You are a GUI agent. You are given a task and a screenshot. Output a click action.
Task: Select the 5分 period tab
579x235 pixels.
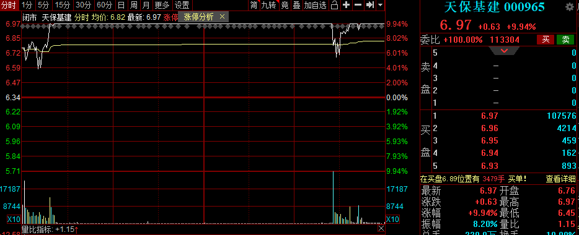coord(43,5)
